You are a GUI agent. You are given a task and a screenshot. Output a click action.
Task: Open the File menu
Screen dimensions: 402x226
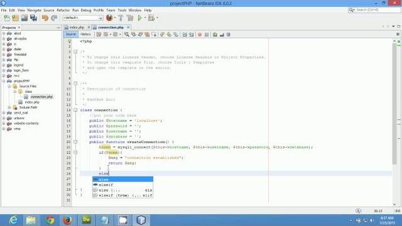click(x=4, y=10)
